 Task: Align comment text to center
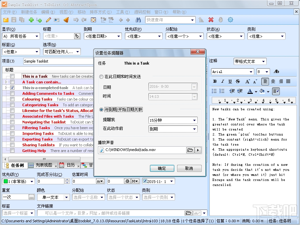tap(273, 81)
